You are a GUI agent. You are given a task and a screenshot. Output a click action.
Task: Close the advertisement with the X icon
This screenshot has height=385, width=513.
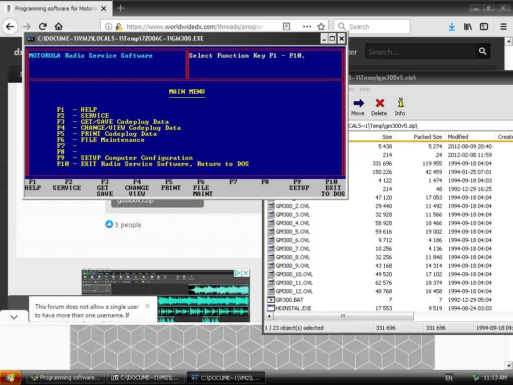coord(246,273)
